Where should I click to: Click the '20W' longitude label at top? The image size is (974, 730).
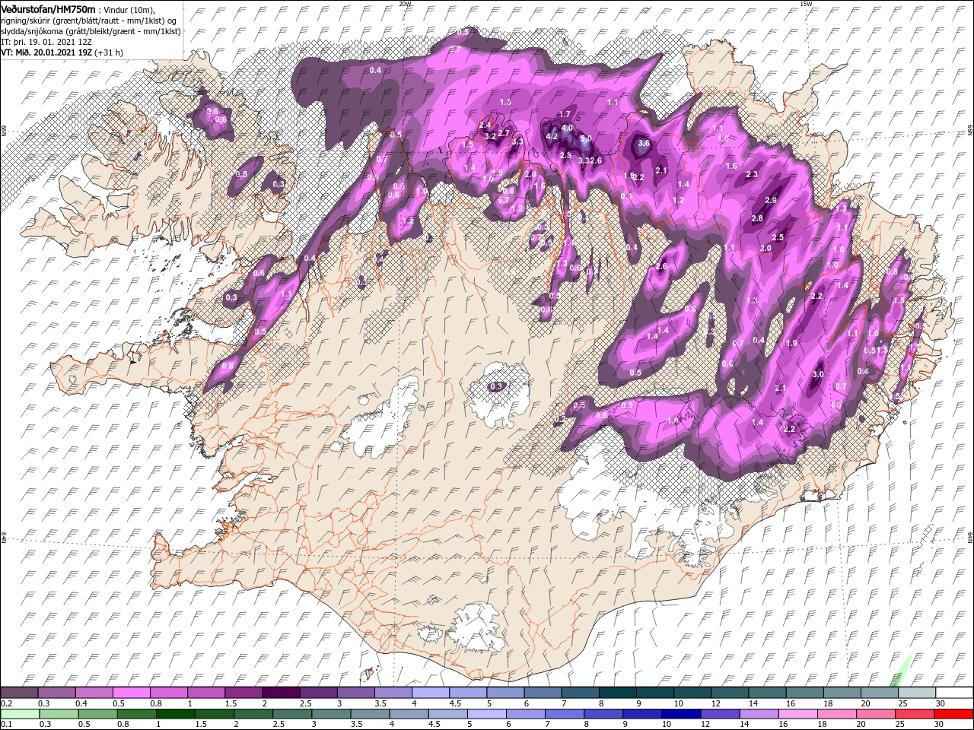pos(405,4)
